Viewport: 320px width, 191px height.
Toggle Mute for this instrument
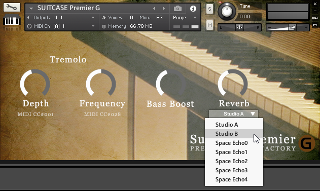pyautogui.click(x=209, y=25)
